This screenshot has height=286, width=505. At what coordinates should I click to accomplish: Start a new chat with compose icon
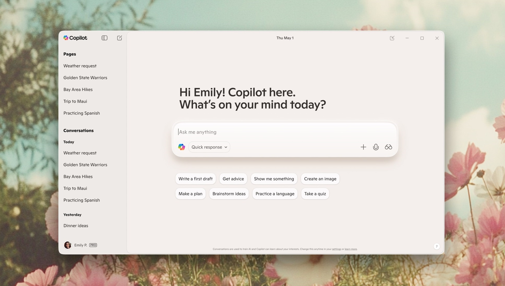(x=119, y=38)
